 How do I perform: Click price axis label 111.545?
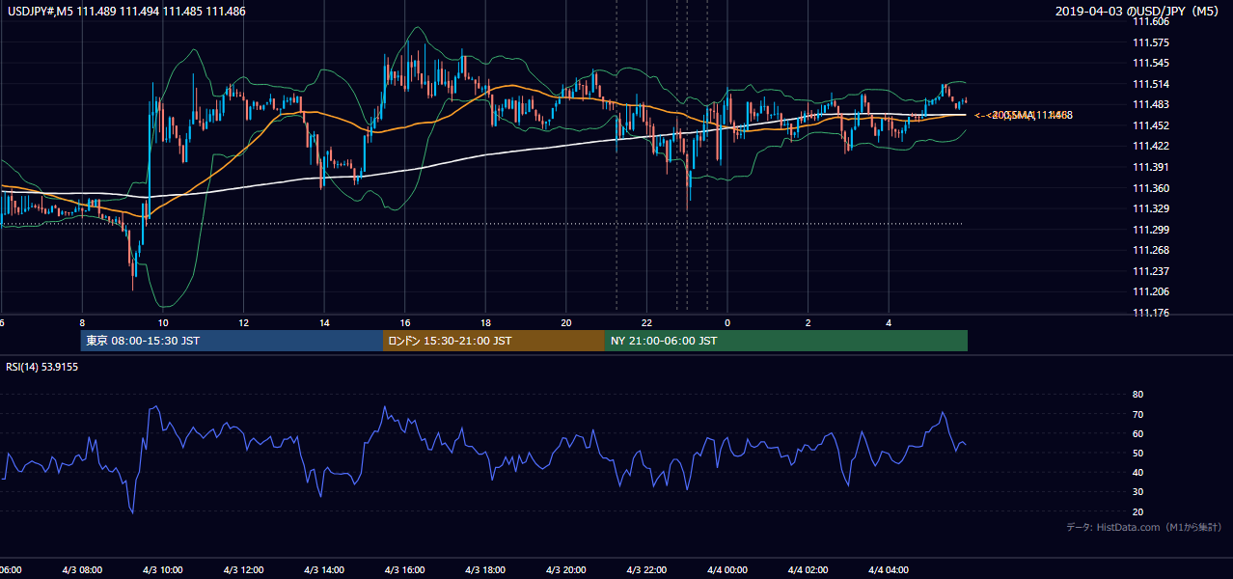click(1150, 63)
